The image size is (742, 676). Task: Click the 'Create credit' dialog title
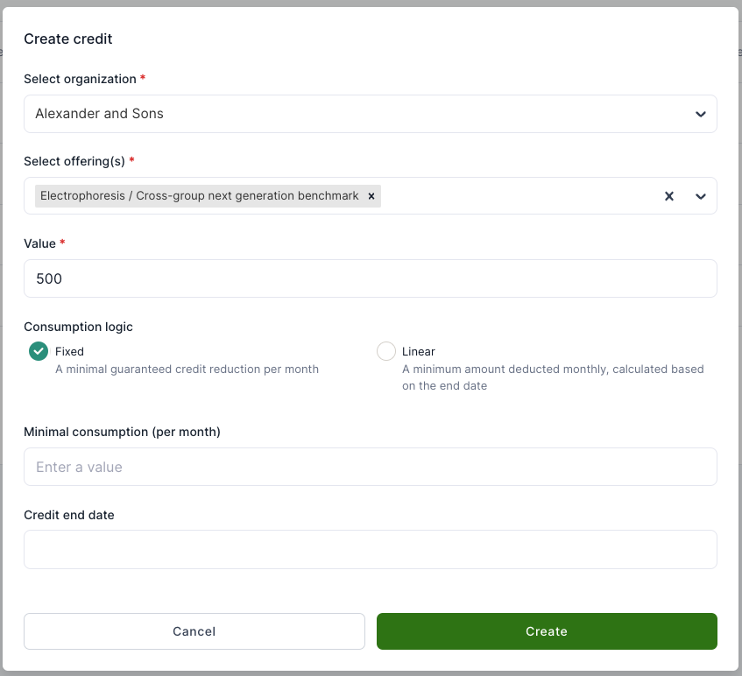tap(68, 39)
